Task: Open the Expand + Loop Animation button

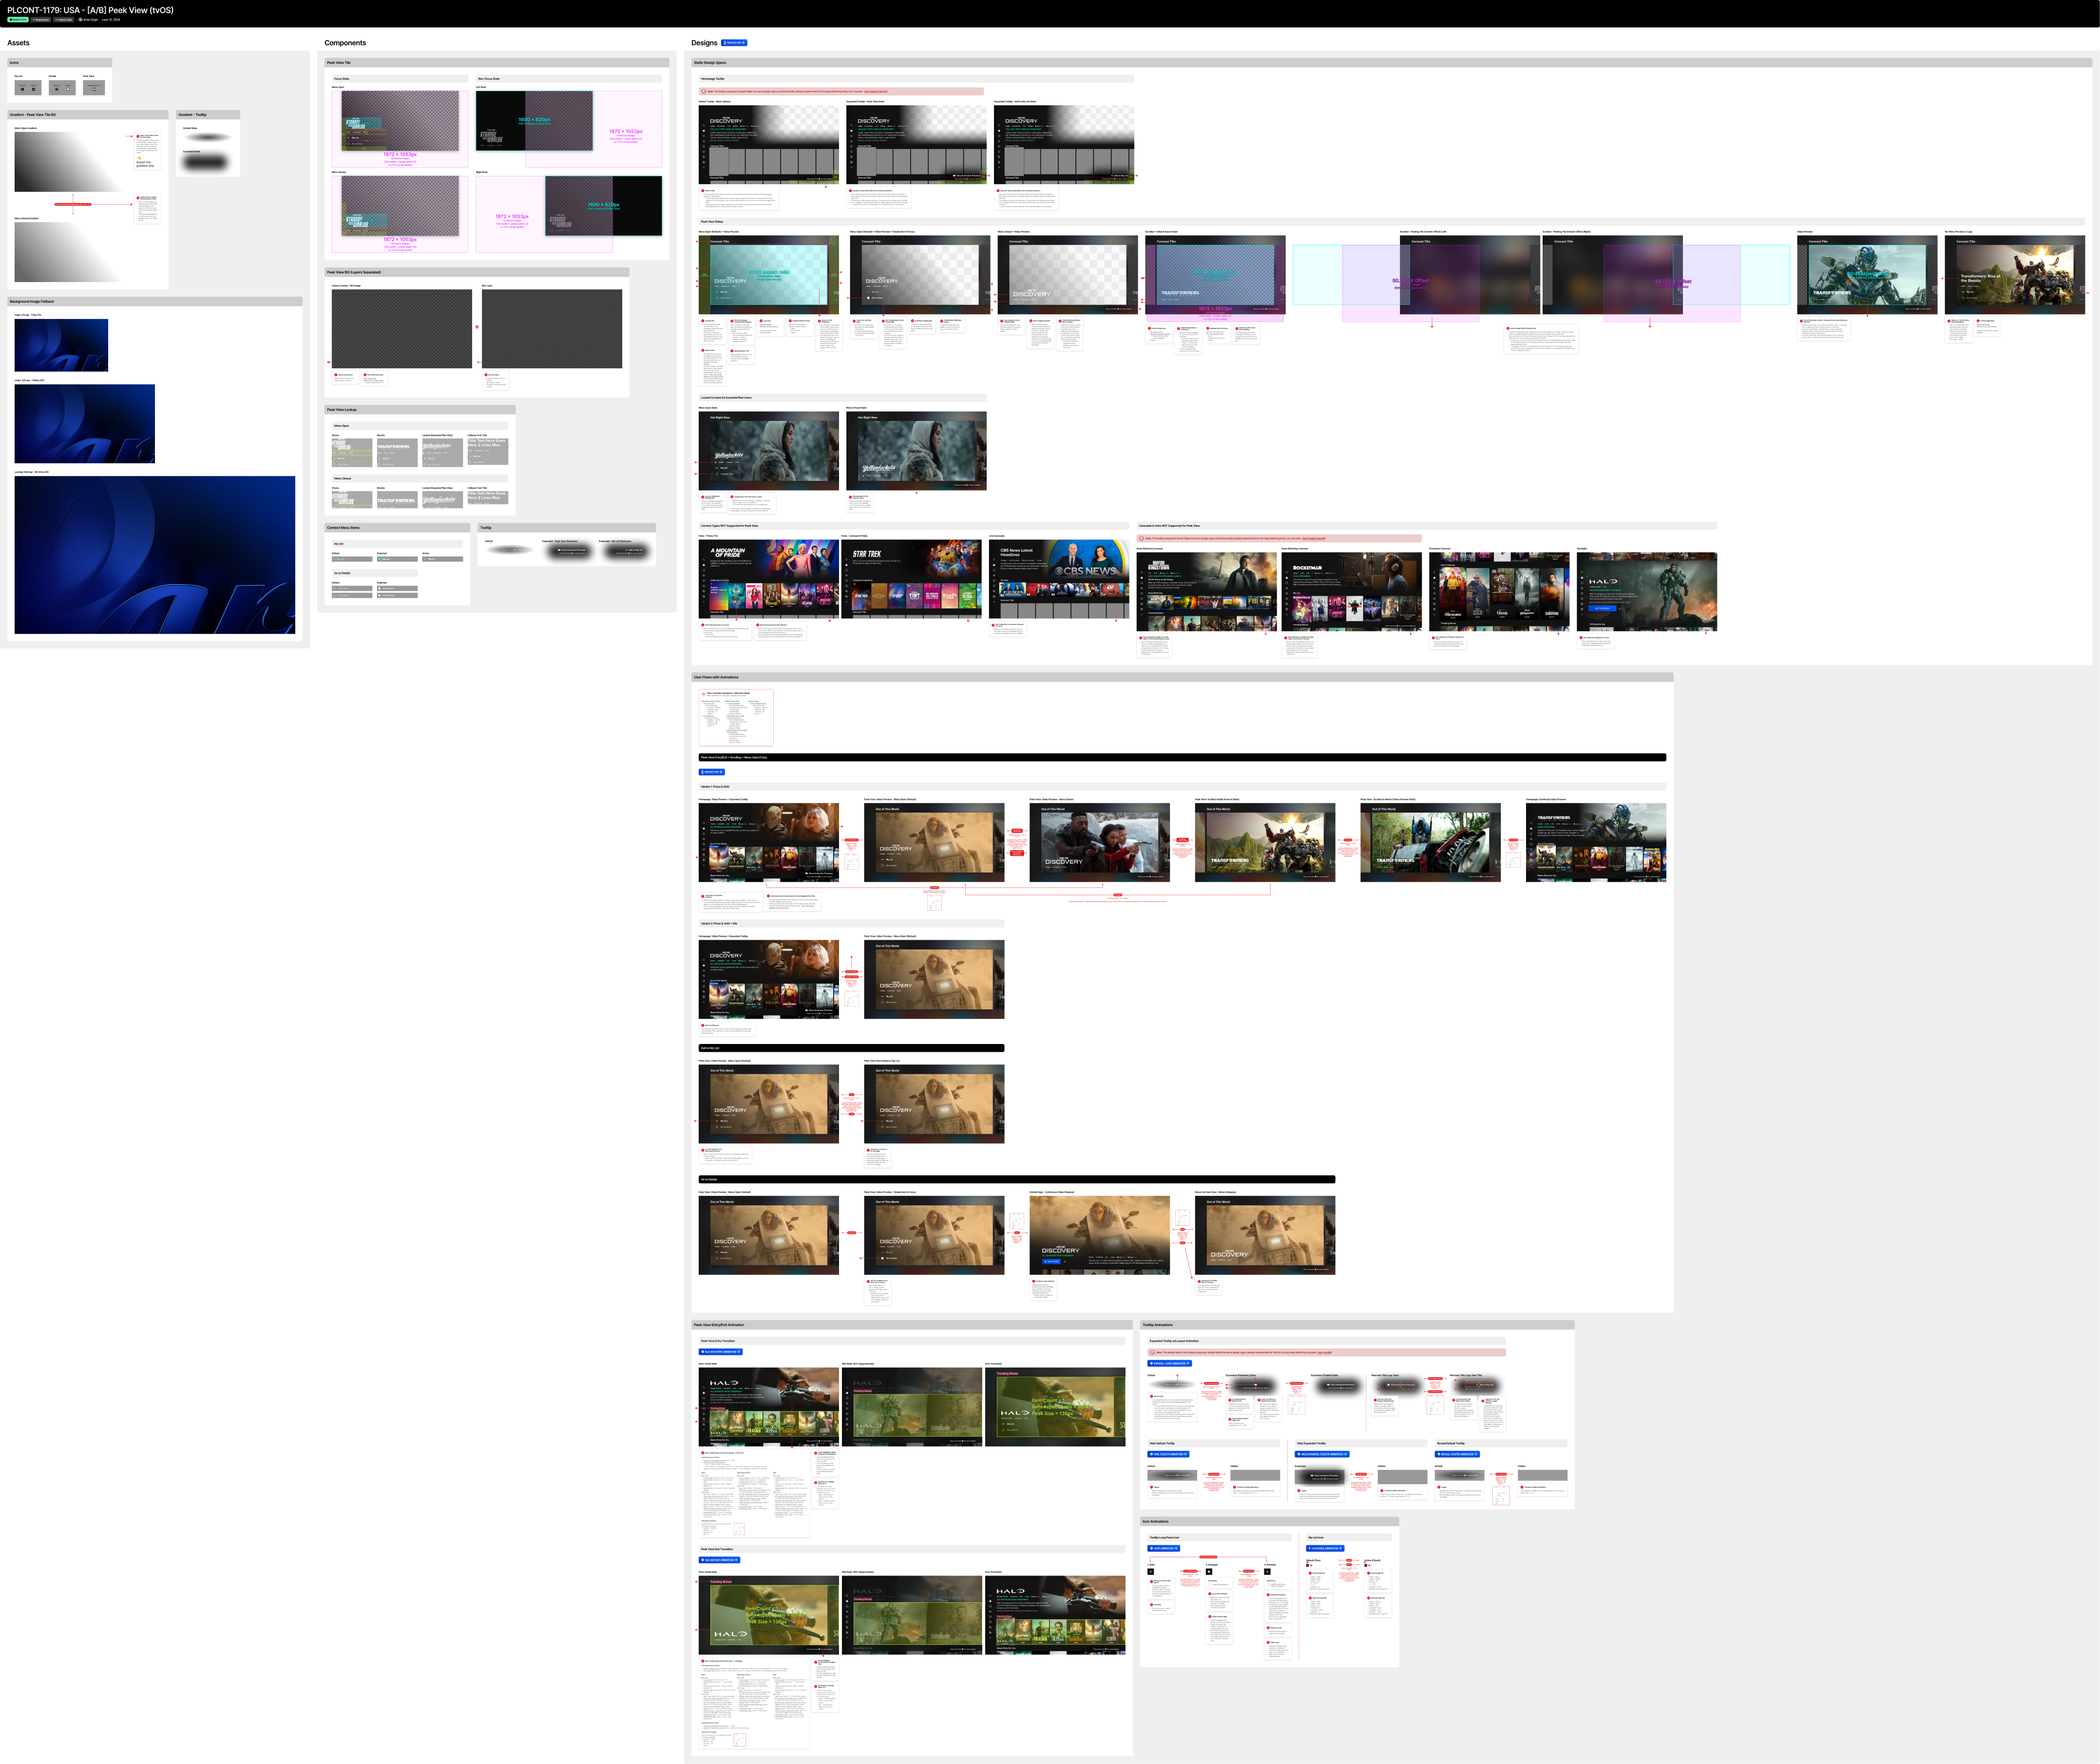Action: click(1169, 1363)
